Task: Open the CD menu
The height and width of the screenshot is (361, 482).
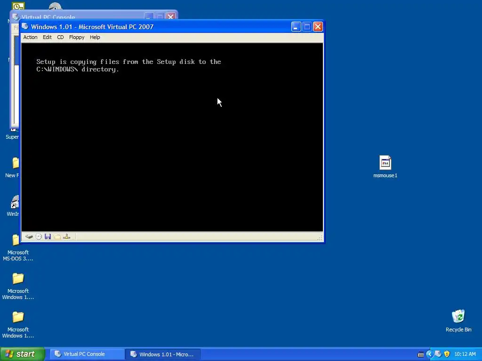Action: coord(60,37)
